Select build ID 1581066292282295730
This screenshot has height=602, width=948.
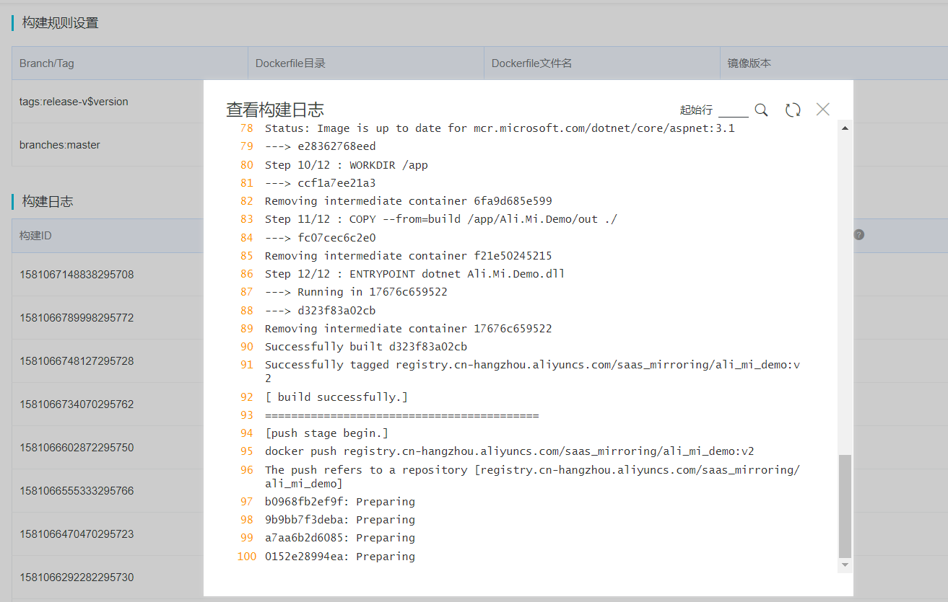pos(77,577)
